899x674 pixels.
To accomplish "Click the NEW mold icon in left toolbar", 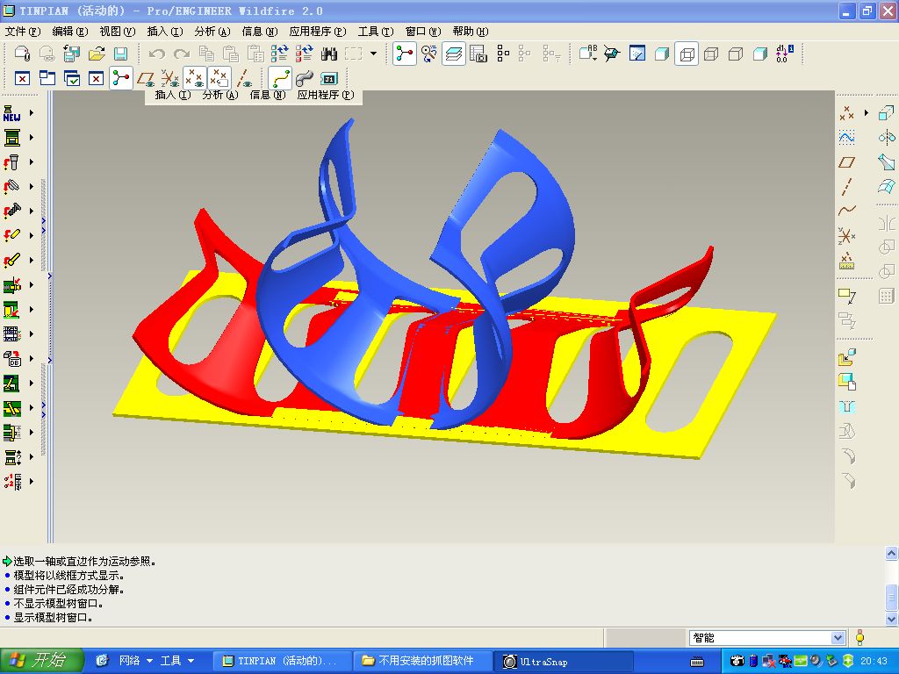I will coord(12,113).
